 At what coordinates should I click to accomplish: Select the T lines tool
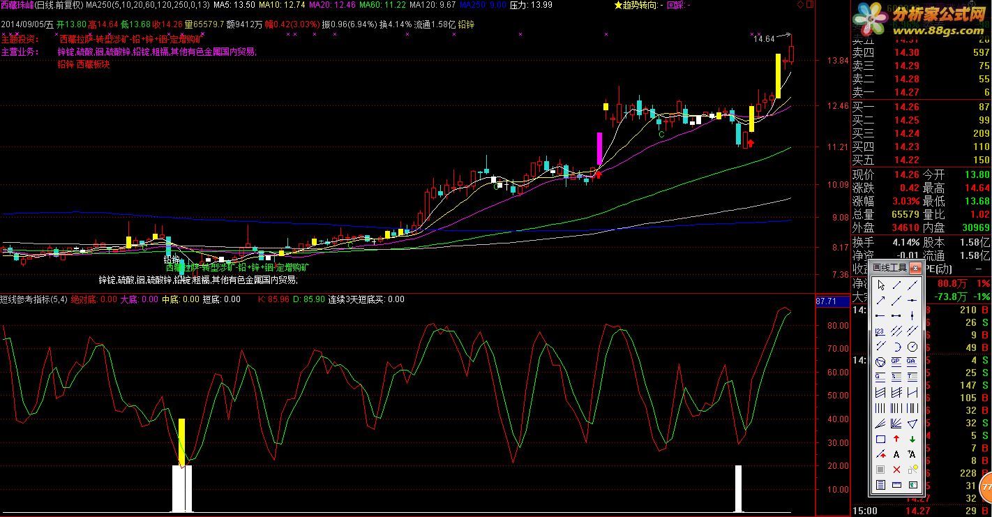912,377
